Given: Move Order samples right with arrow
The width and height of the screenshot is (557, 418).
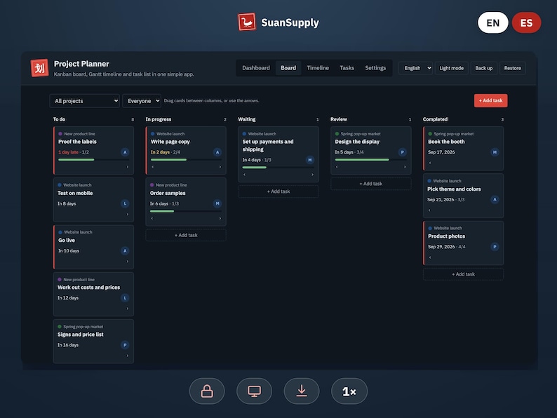Looking at the screenshot, I should click(220, 218).
